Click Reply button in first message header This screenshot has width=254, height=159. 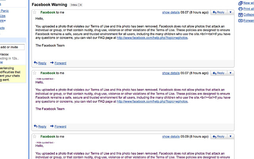tap(219, 12)
